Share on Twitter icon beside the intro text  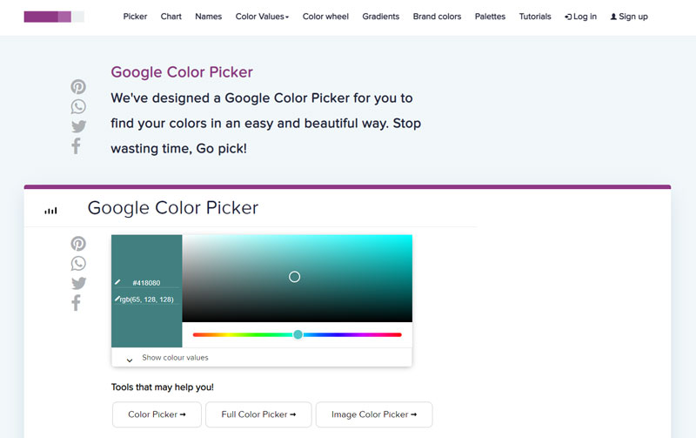coord(78,126)
